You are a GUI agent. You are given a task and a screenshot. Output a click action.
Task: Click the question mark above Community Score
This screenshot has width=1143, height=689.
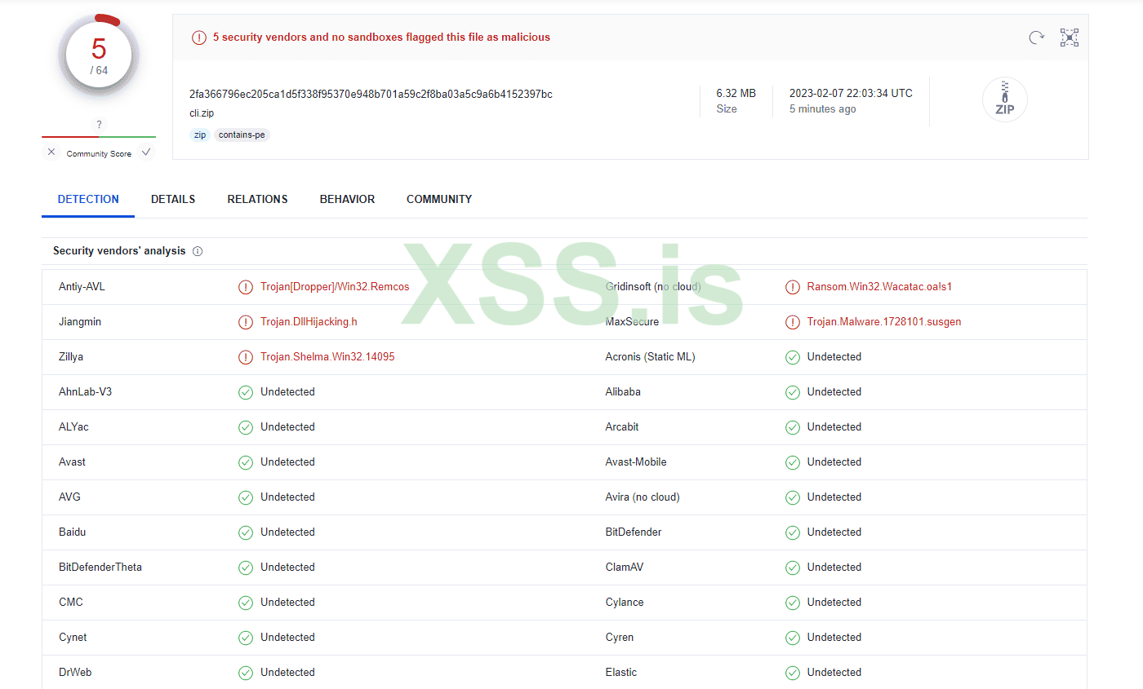(99, 125)
